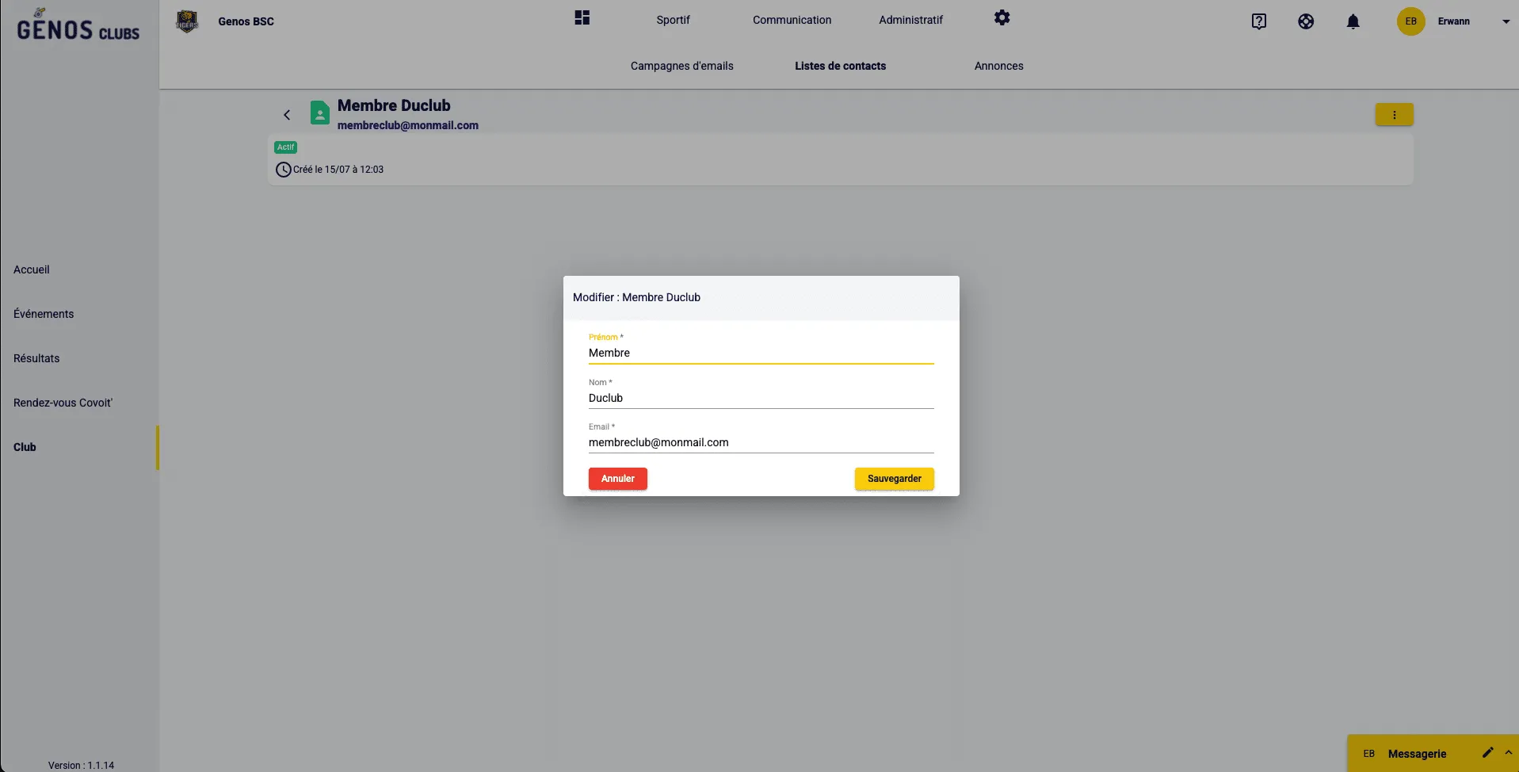1519x772 pixels.
Task: Click the Genos BSC club logo
Action: [x=187, y=21]
